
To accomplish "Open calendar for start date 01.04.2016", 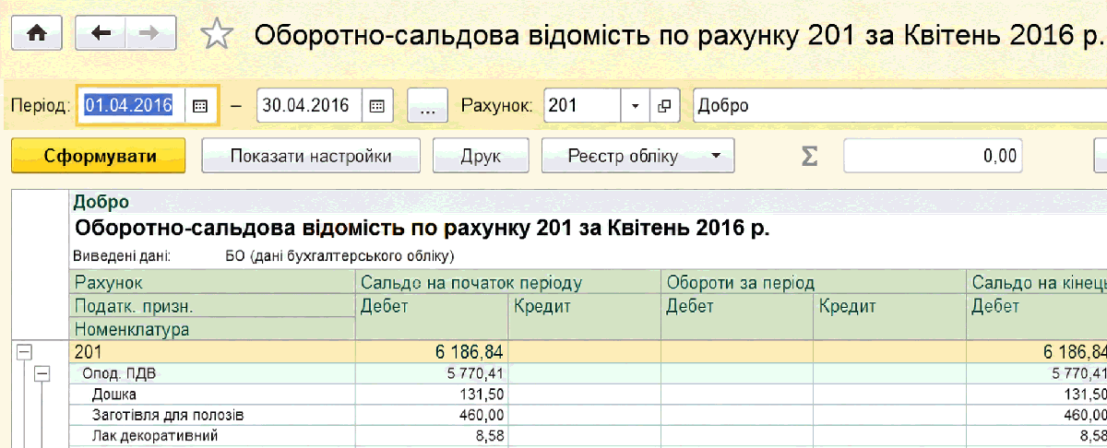I will [199, 106].
